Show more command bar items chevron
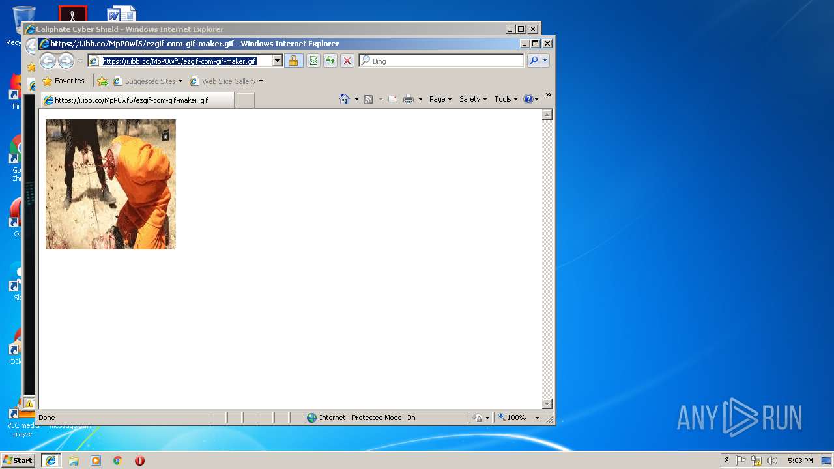Screen dimensions: 834x469 (x=549, y=95)
